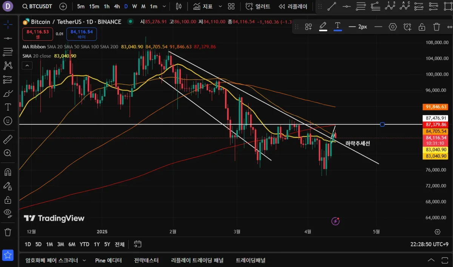The height and width of the screenshot is (267, 453).
Task: Click the blue 바이 buy price button
Action: point(81,34)
